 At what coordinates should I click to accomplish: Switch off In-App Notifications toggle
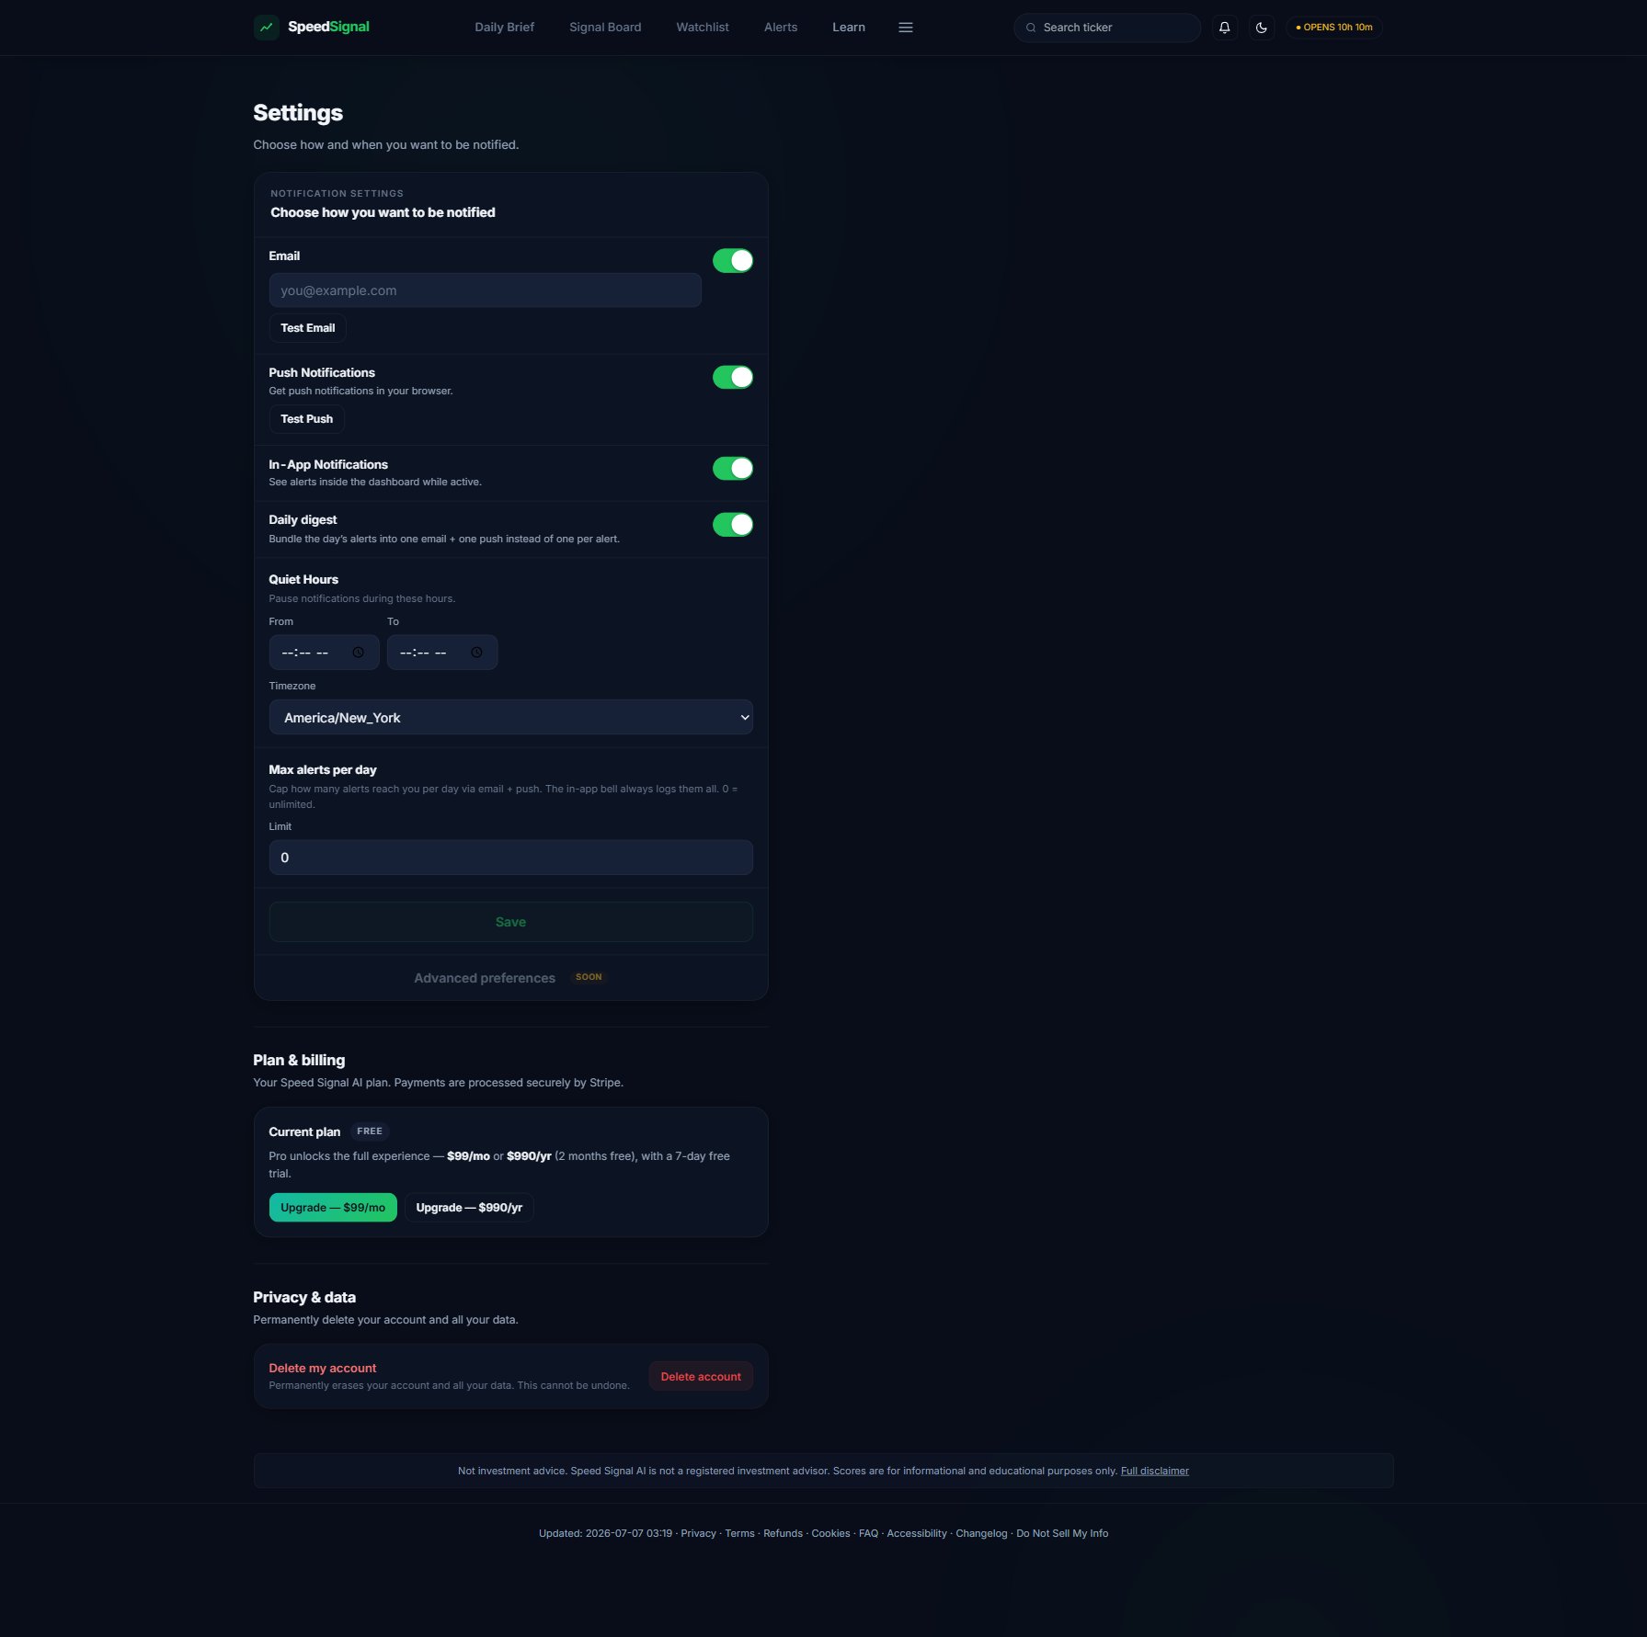[x=733, y=469]
